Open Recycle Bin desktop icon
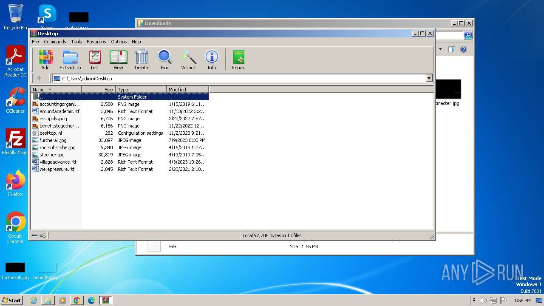 (15, 17)
